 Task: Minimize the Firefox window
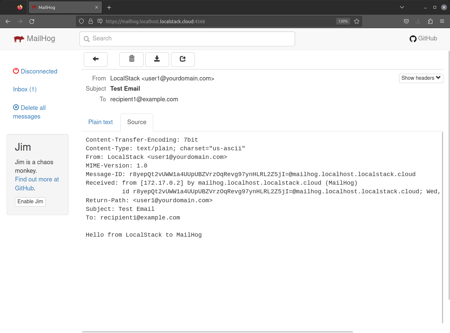pyautogui.click(x=426, y=7)
